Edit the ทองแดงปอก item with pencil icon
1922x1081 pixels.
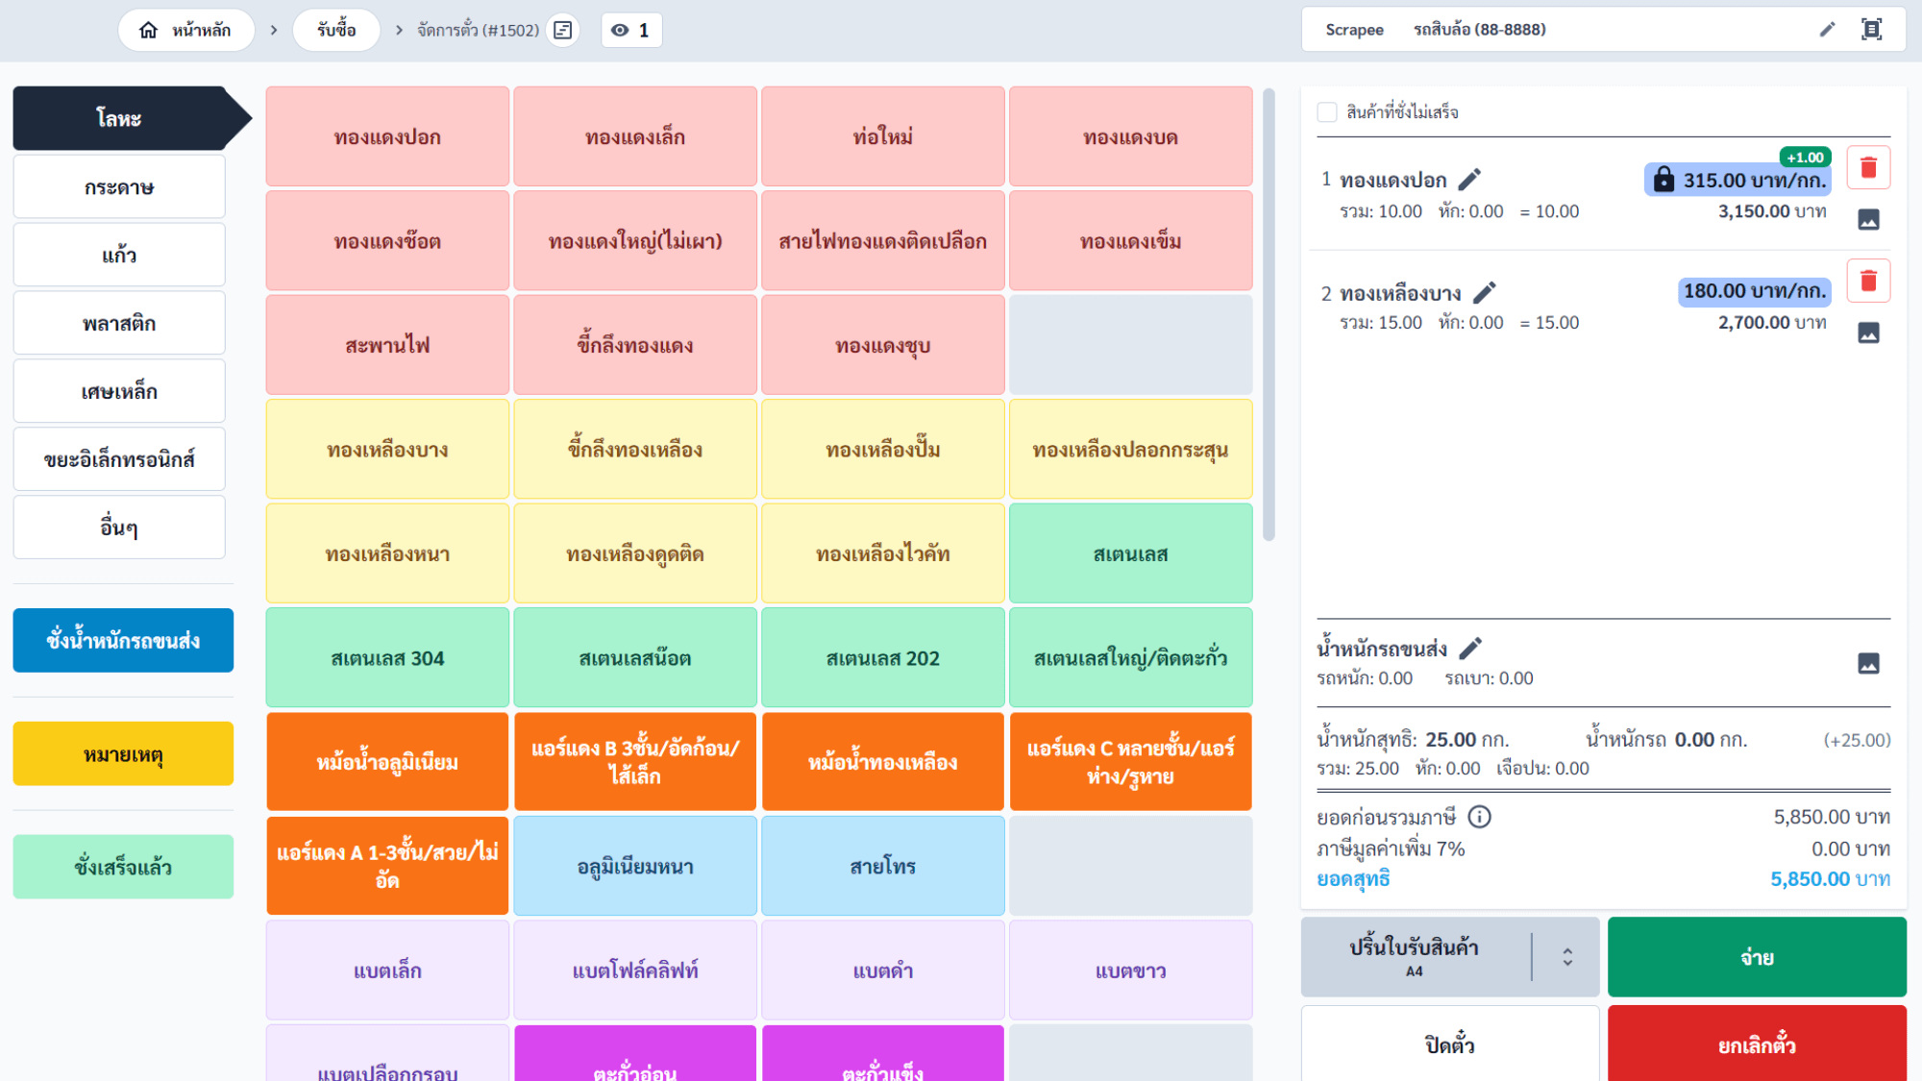pyautogui.click(x=1469, y=180)
